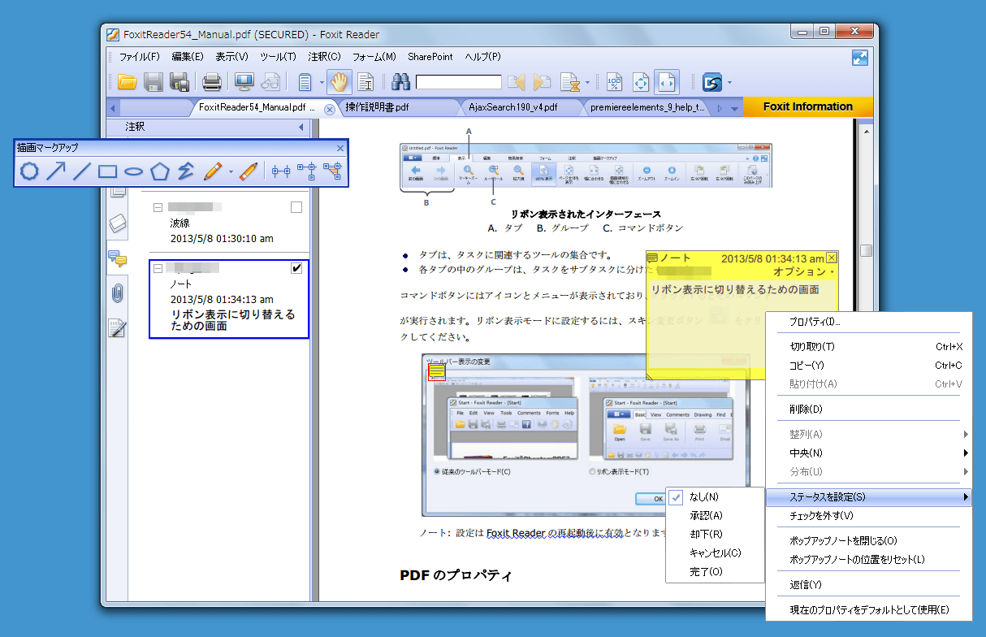Click the Actual Size 100% icon
986x637 pixels.
tap(615, 82)
